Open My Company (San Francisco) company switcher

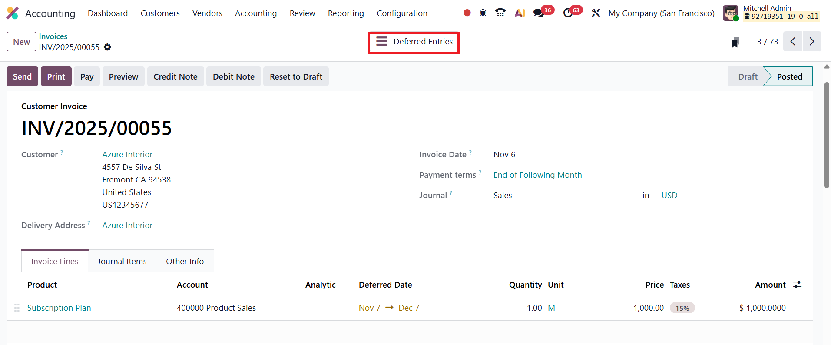pos(661,13)
